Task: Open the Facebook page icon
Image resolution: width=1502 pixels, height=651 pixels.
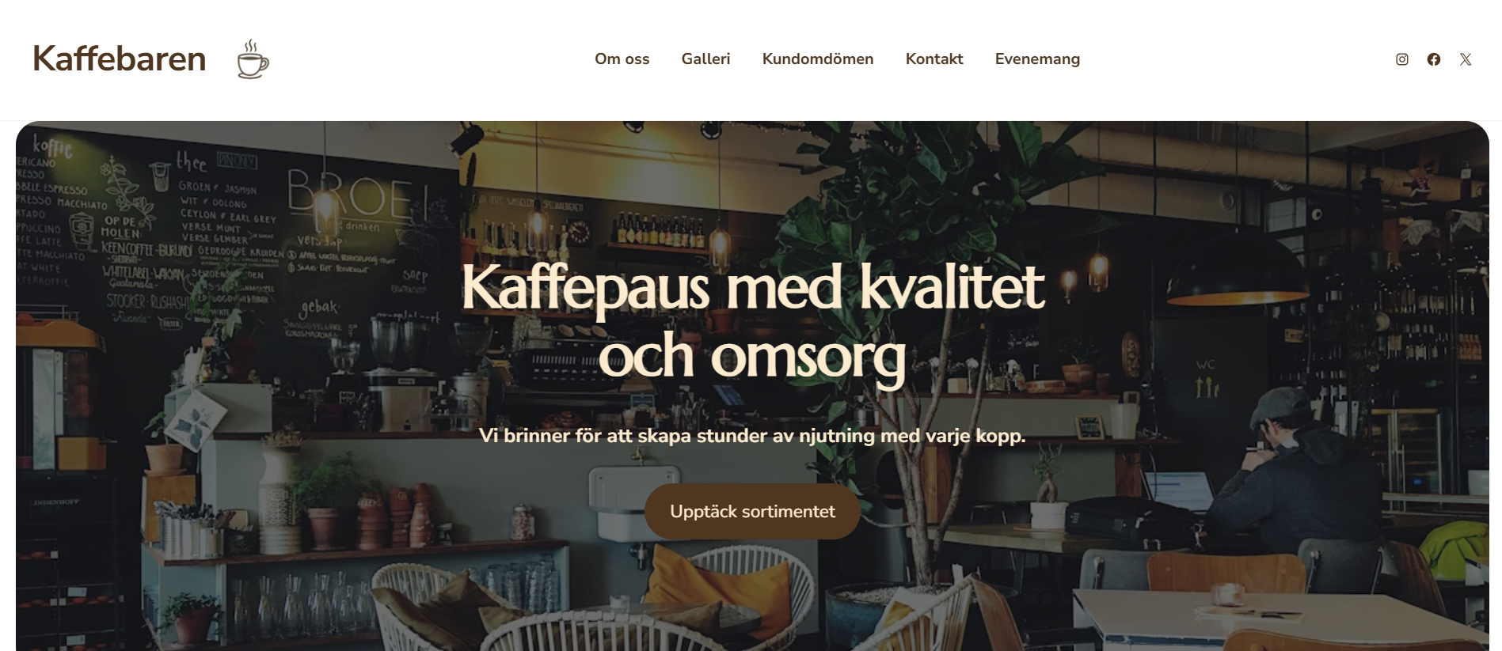Action: (1433, 59)
